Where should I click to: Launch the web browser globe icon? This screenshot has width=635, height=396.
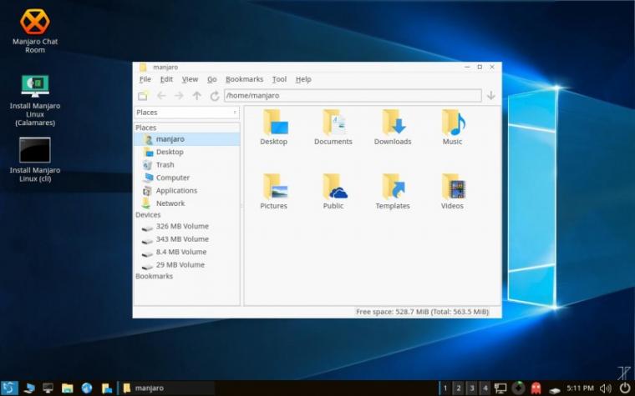87,388
